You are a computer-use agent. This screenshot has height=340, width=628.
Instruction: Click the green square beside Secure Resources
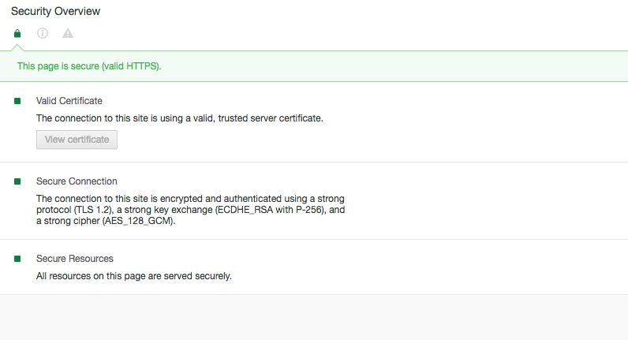(x=17, y=259)
